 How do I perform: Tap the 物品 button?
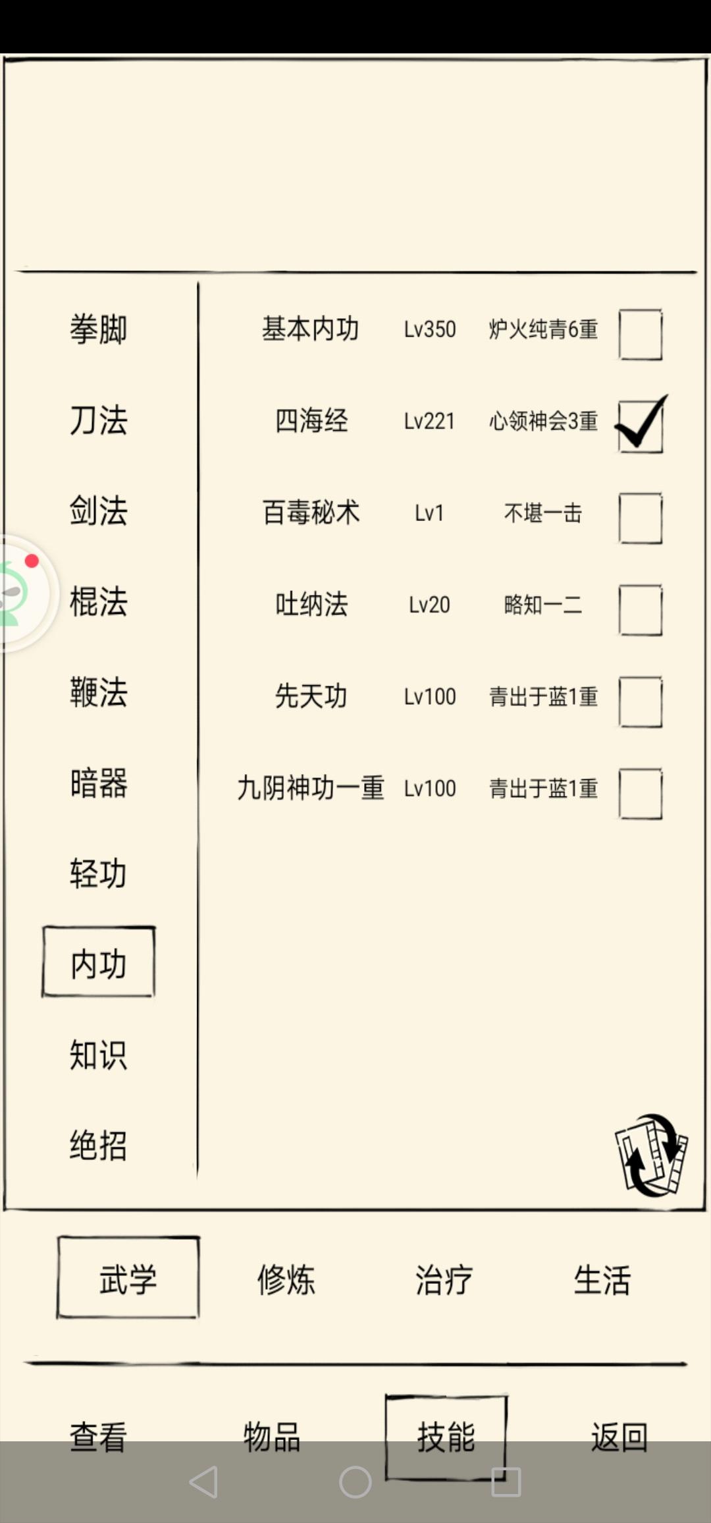tap(272, 1437)
